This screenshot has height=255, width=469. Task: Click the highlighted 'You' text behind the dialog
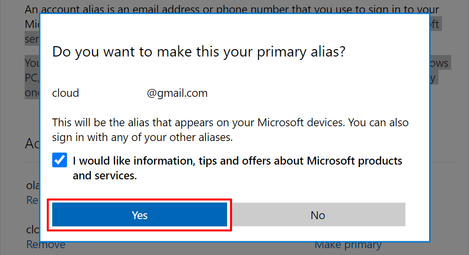pos(33,63)
